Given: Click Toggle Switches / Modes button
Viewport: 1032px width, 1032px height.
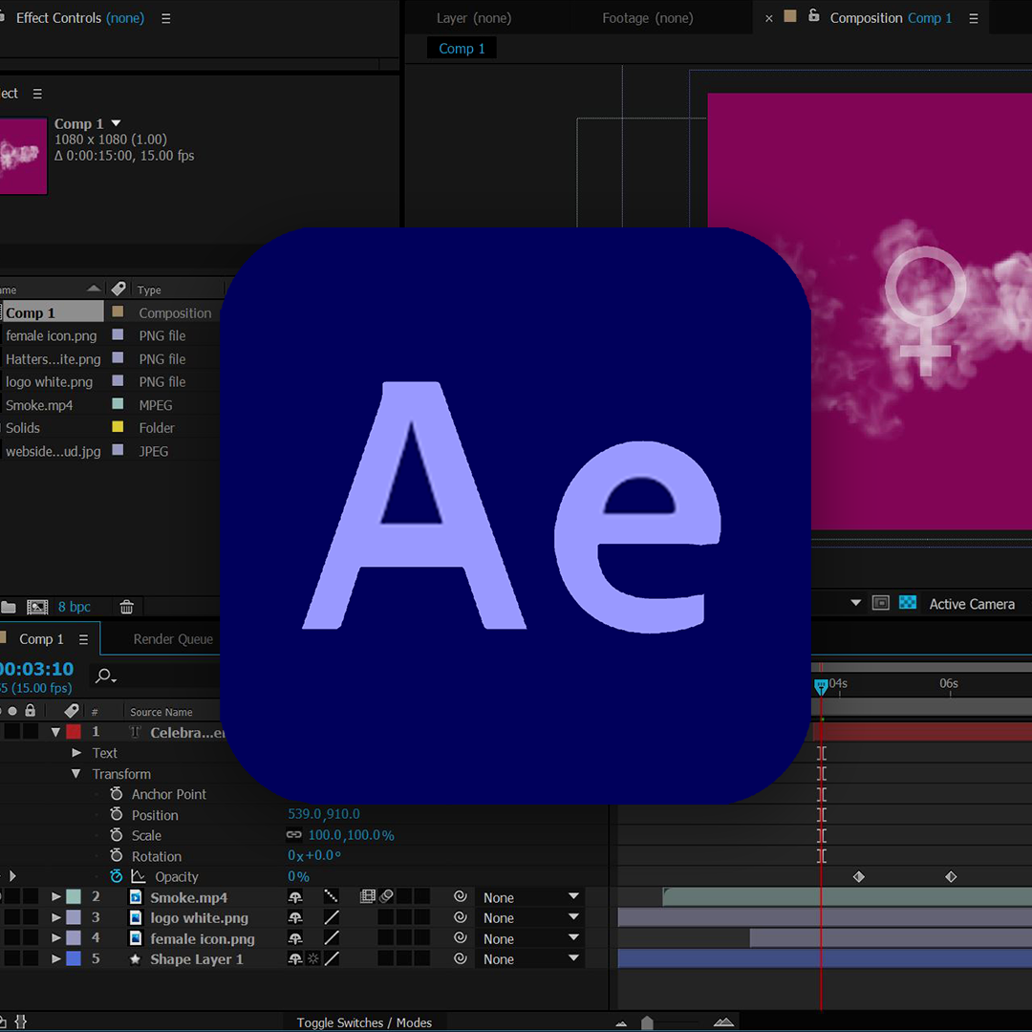Looking at the screenshot, I should click(364, 1022).
